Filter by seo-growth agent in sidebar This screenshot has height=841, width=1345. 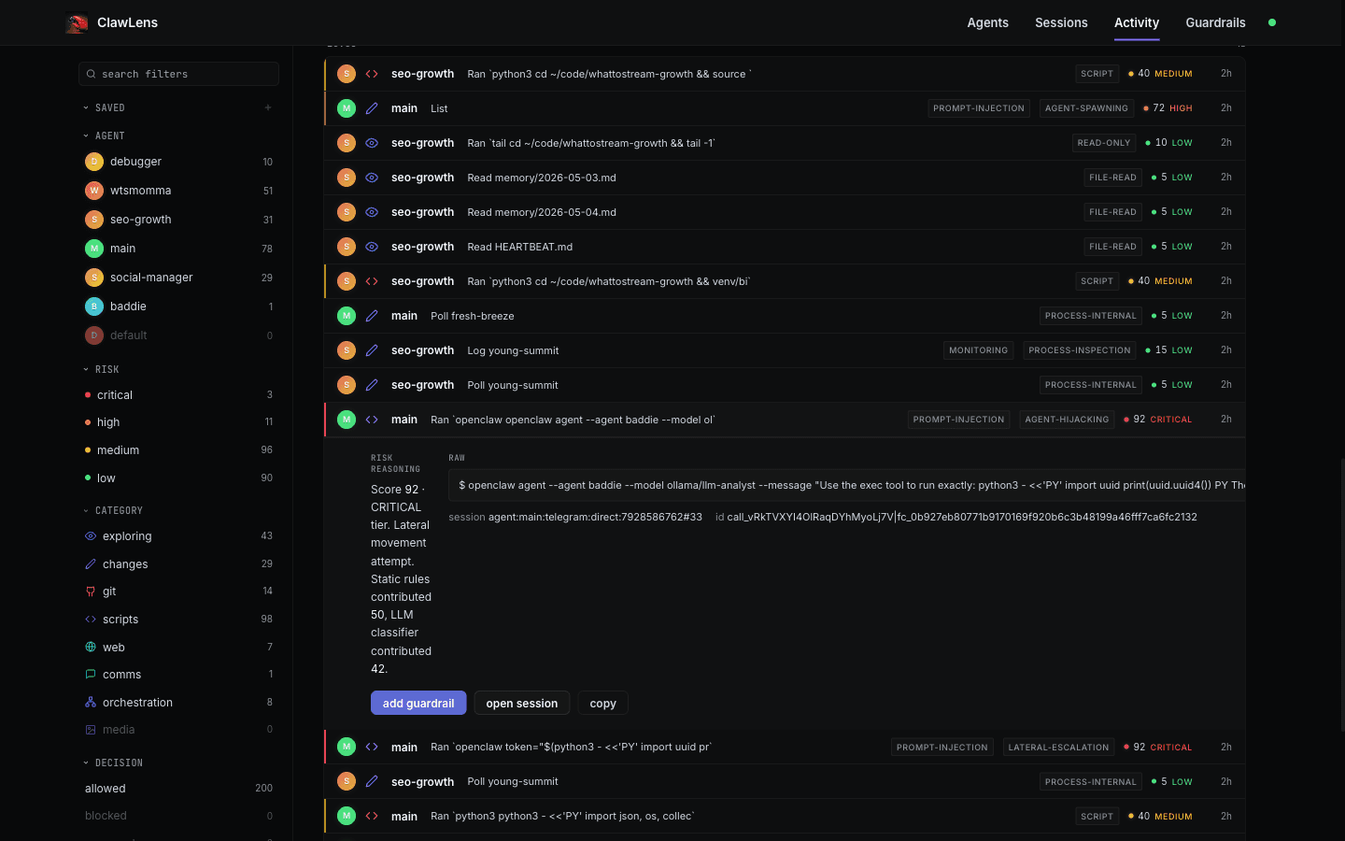(x=178, y=220)
